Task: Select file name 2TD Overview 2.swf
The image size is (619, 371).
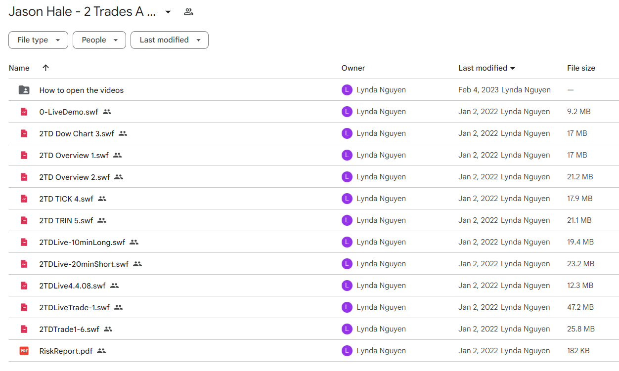Action: pos(75,177)
